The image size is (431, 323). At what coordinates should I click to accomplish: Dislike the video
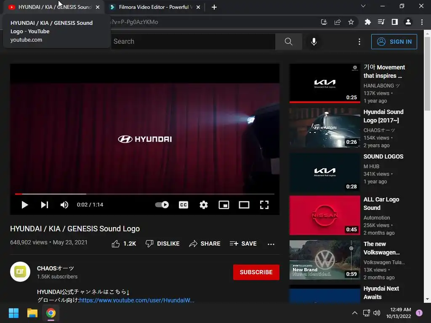(162, 244)
